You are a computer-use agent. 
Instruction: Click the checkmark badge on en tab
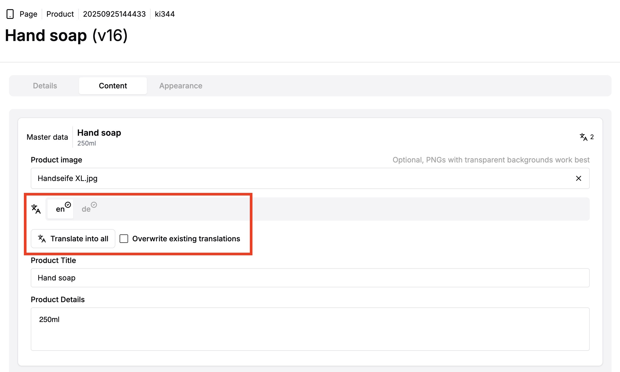(68, 205)
